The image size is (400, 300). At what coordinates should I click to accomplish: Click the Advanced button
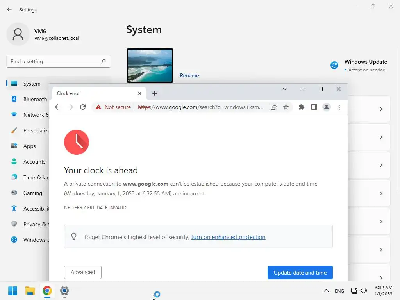click(x=83, y=272)
